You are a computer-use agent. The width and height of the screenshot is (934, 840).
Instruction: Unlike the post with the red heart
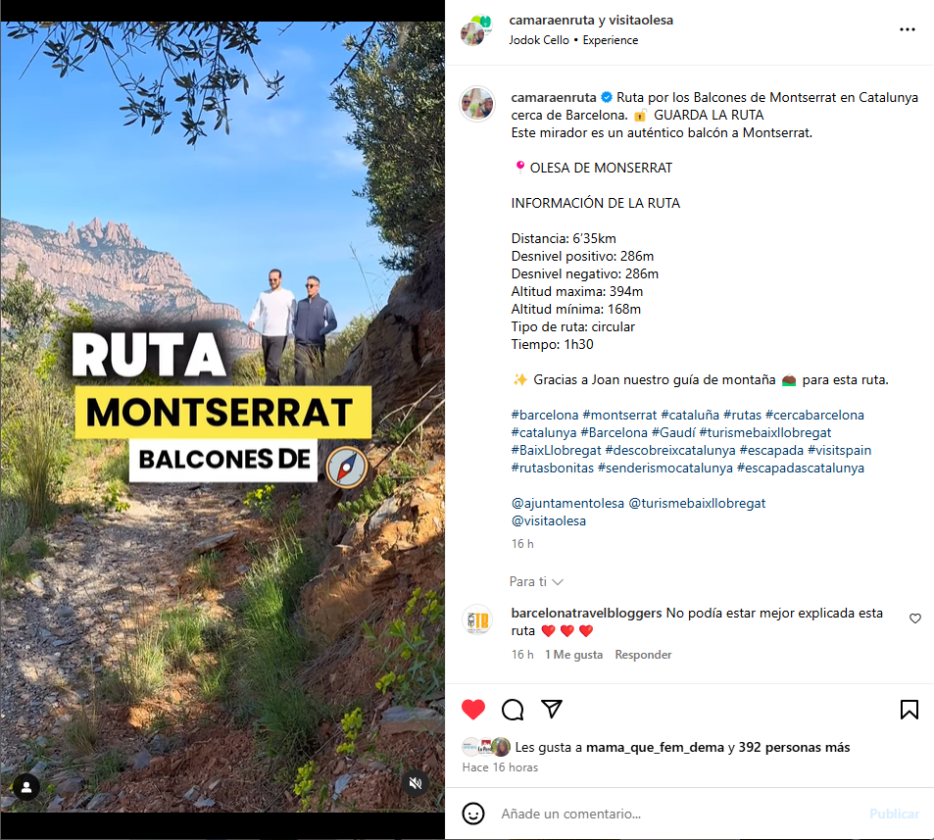pos(473,709)
